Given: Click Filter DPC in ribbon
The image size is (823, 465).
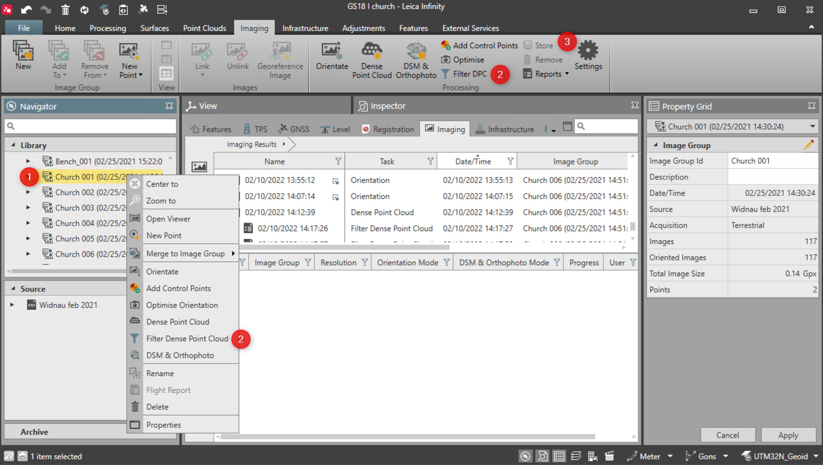Looking at the screenshot, I should pos(464,74).
